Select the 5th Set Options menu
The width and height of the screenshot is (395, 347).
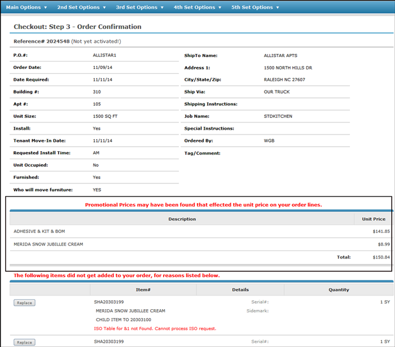point(255,7)
